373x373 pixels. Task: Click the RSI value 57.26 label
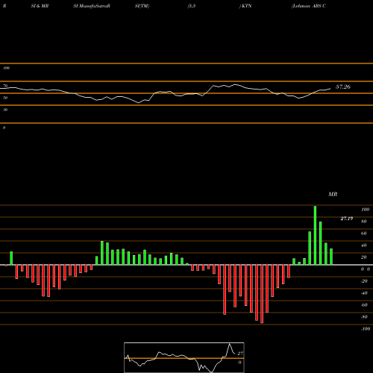click(343, 87)
